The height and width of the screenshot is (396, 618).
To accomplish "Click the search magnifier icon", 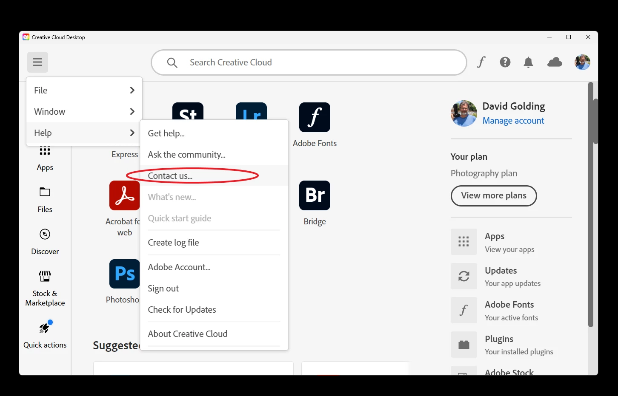I will [172, 62].
